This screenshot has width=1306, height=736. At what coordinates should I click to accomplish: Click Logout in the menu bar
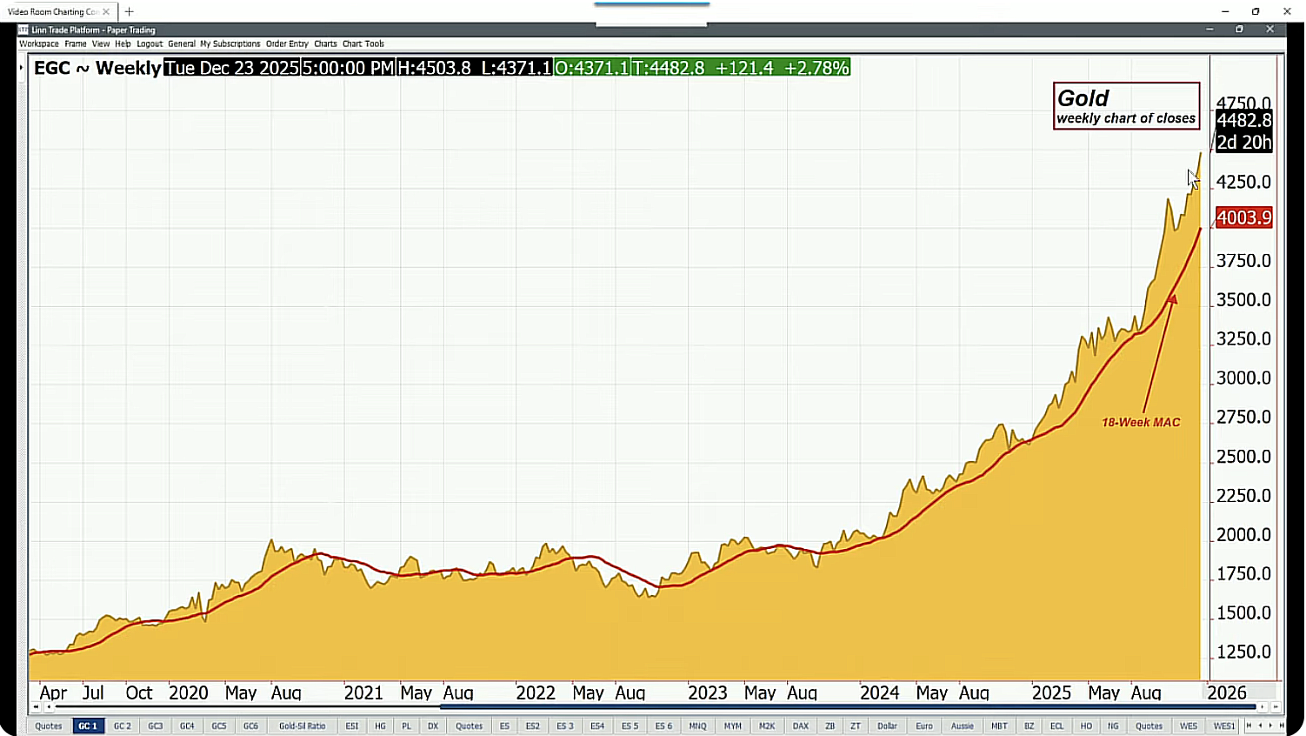pyautogui.click(x=150, y=43)
